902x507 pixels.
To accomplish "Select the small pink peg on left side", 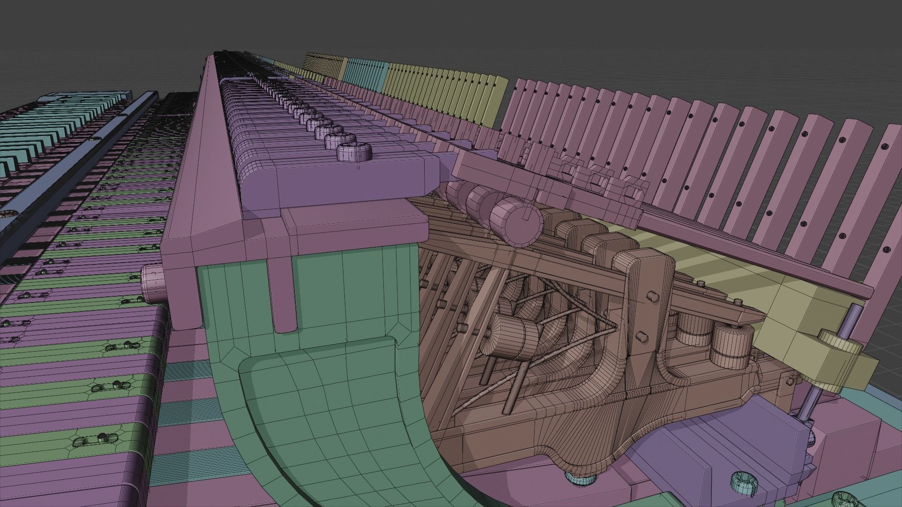I will click(x=154, y=283).
